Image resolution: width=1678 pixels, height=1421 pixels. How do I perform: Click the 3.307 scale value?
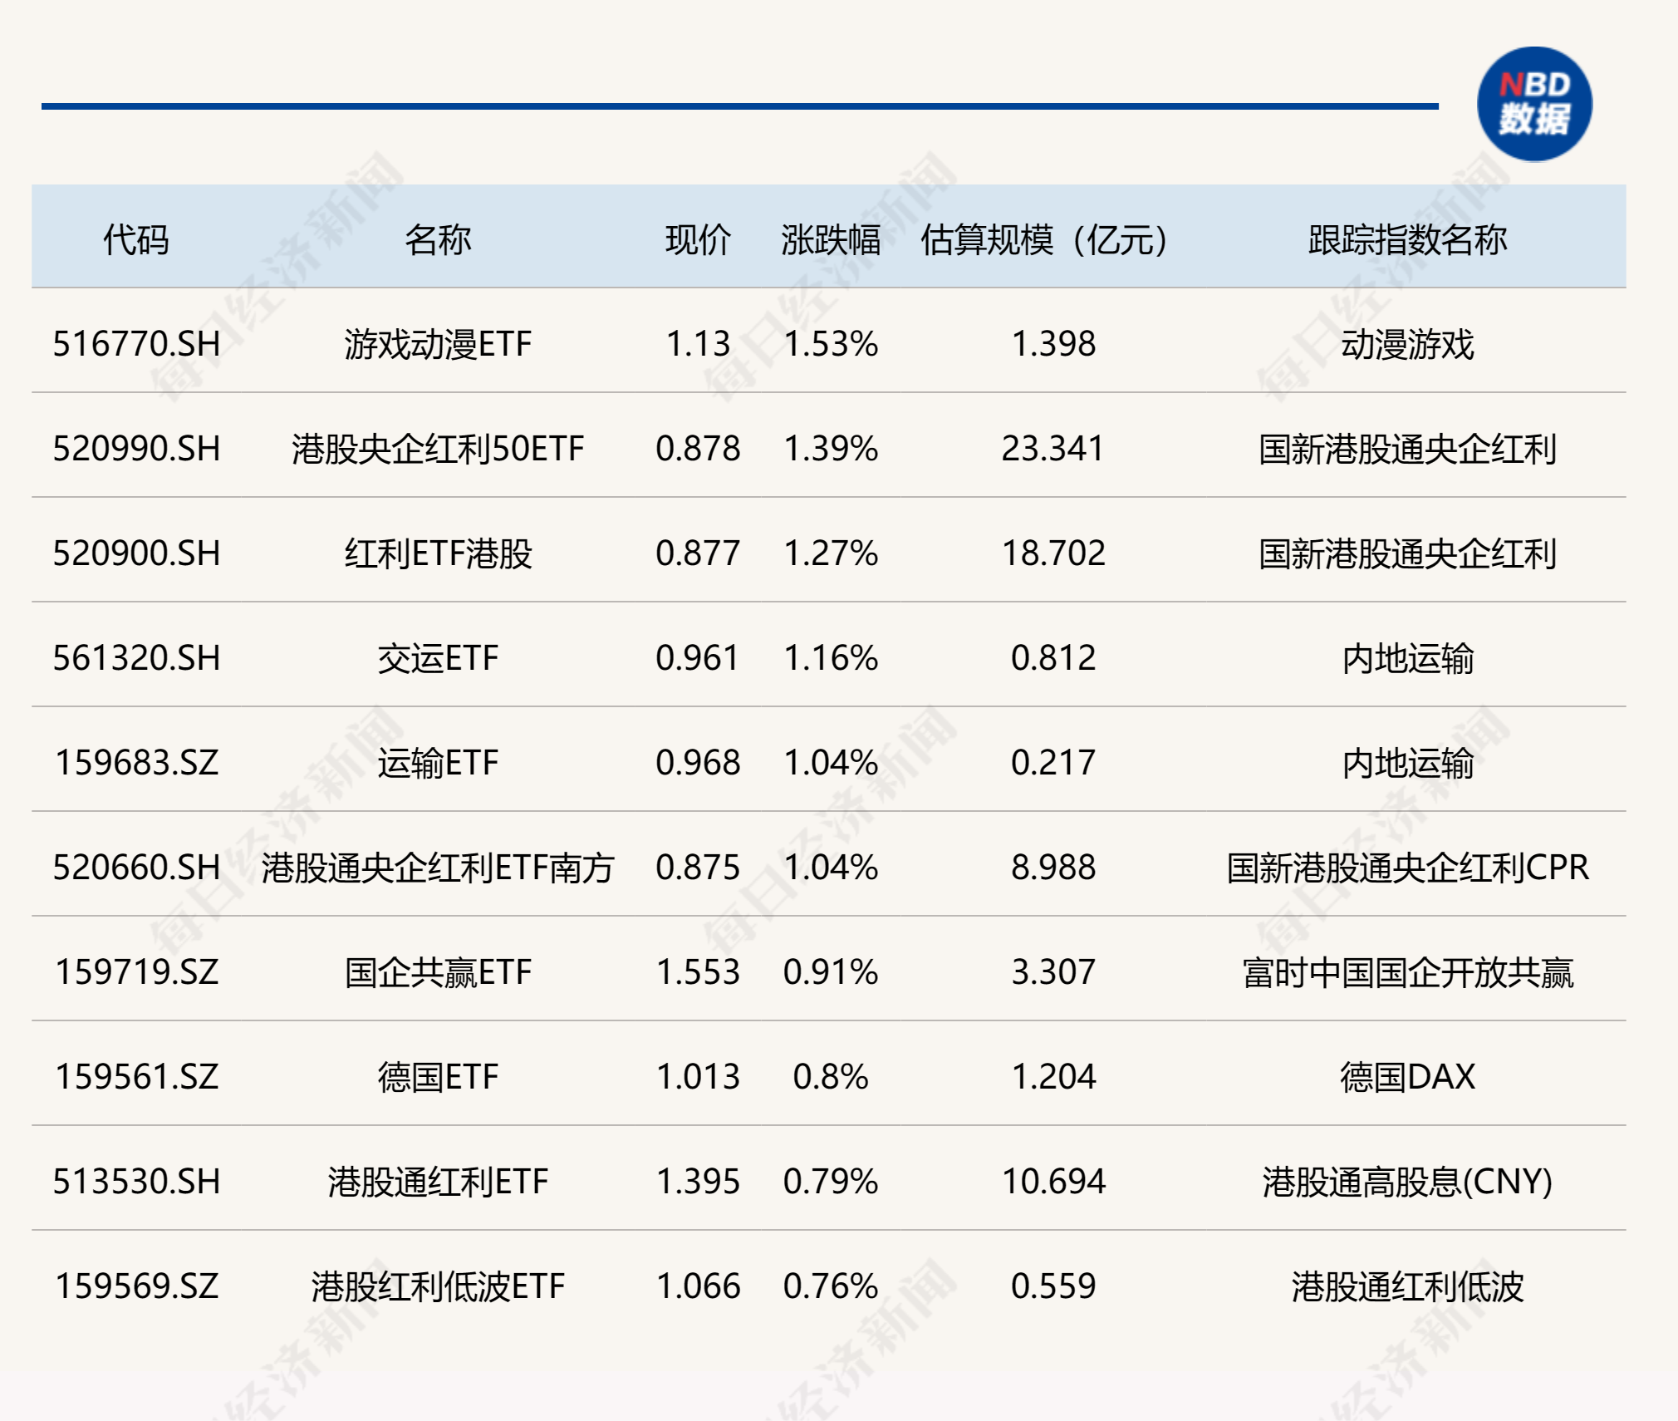click(1053, 972)
